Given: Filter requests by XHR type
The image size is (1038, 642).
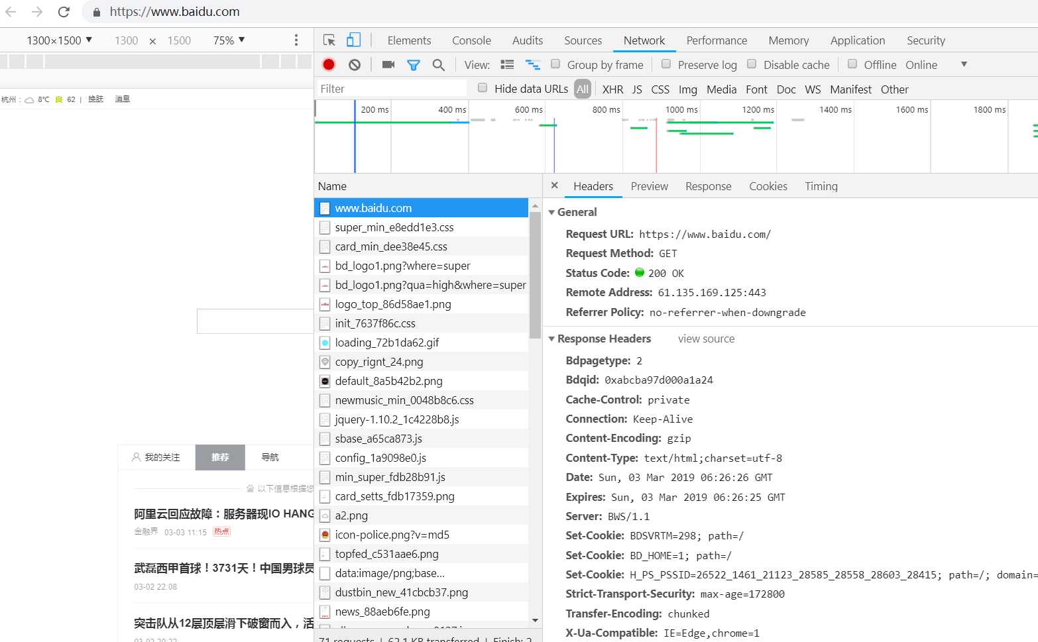Looking at the screenshot, I should [612, 89].
